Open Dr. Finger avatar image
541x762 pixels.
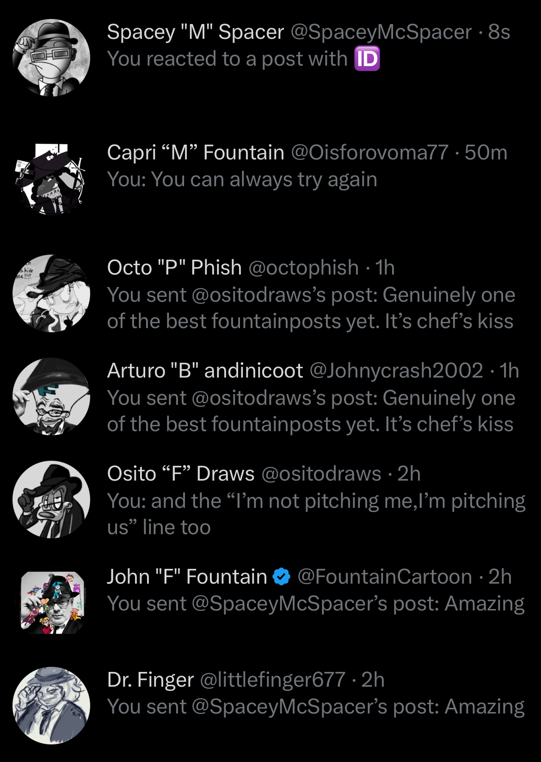pos(51,706)
